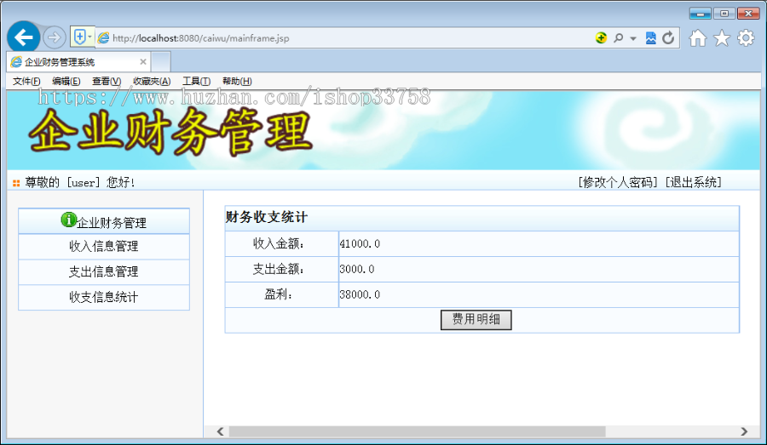The width and height of the screenshot is (767, 445).
Task: Open the address bar dropdown arrow
Action: tap(633, 38)
